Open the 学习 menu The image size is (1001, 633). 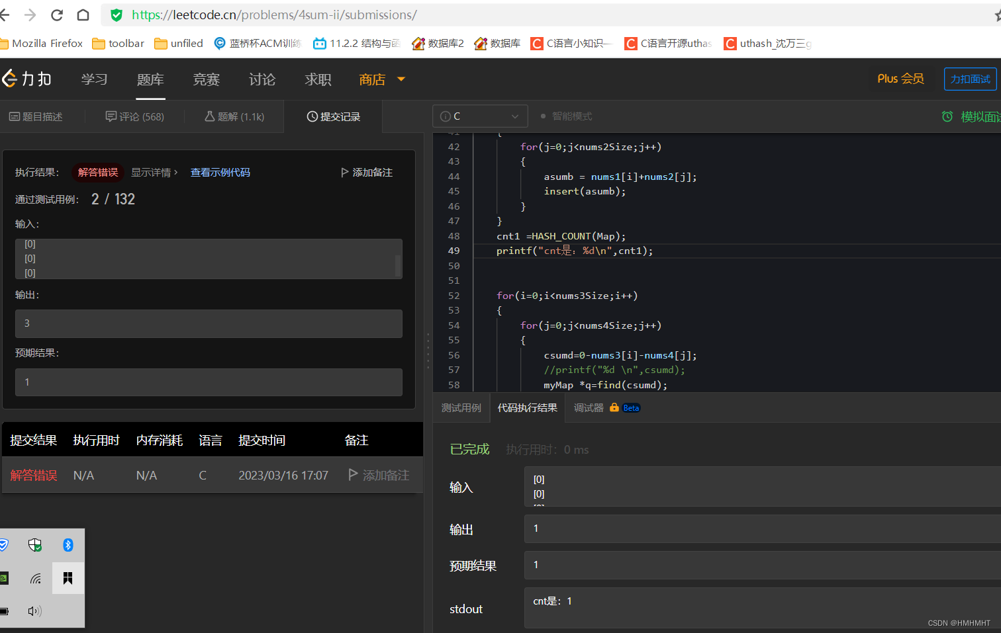coord(95,79)
